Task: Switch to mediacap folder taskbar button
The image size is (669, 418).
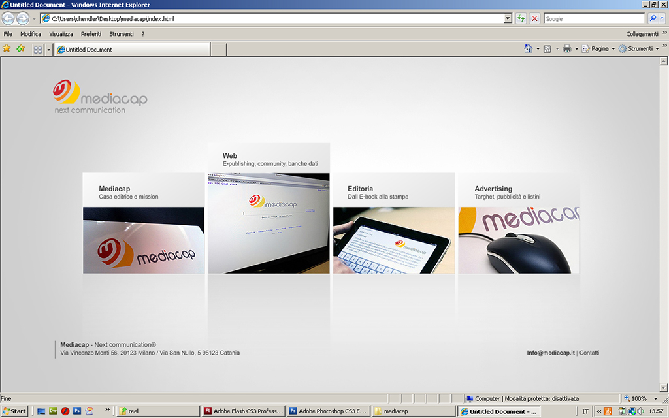Action: click(413, 411)
